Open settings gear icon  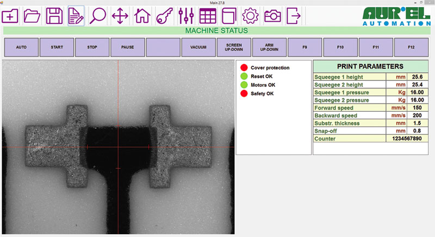250,16
